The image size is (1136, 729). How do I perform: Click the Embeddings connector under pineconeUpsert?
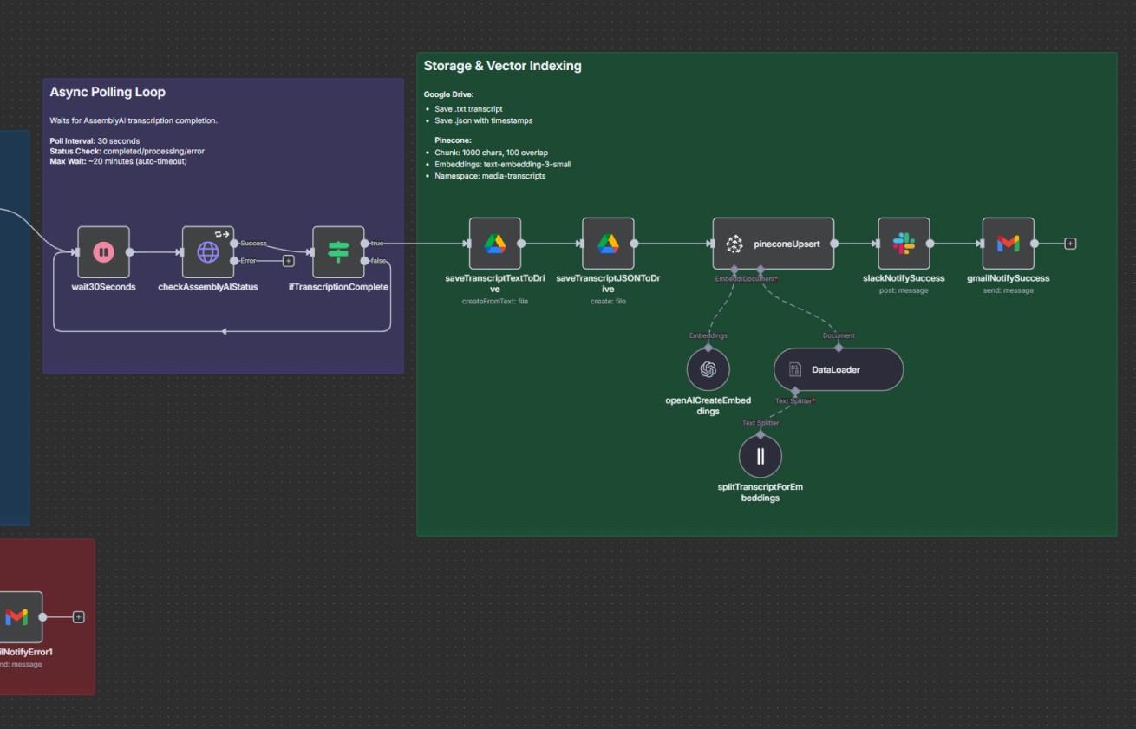click(734, 270)
